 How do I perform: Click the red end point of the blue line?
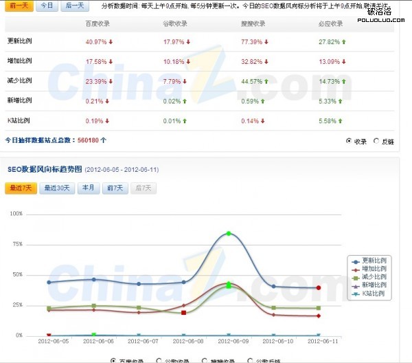click(x=319, y=287)
